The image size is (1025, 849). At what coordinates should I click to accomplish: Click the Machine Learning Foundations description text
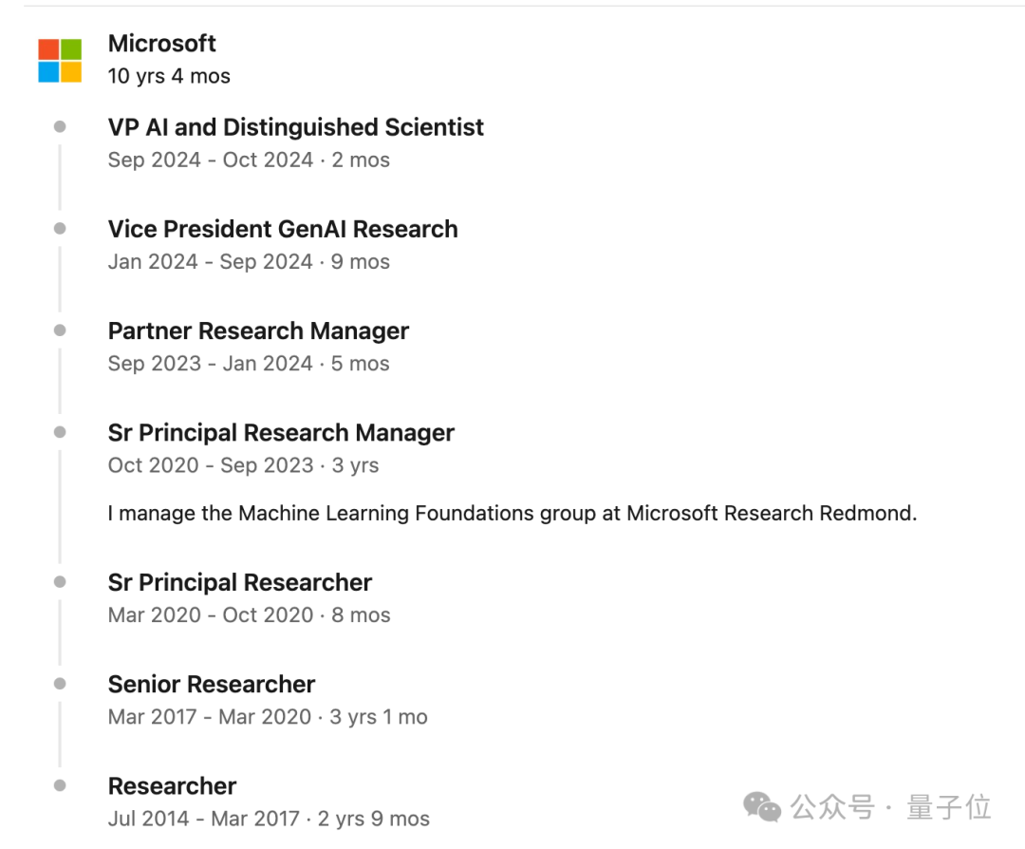(512, 514)
